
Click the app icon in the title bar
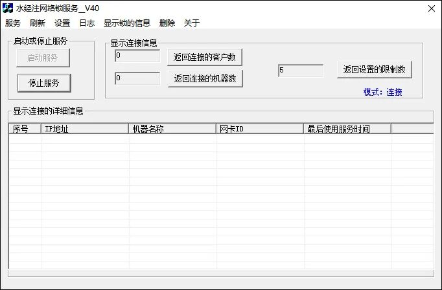(8, 8)
